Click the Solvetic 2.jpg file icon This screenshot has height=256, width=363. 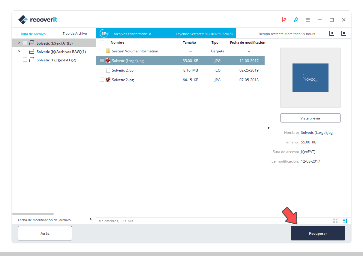[108, 80]
